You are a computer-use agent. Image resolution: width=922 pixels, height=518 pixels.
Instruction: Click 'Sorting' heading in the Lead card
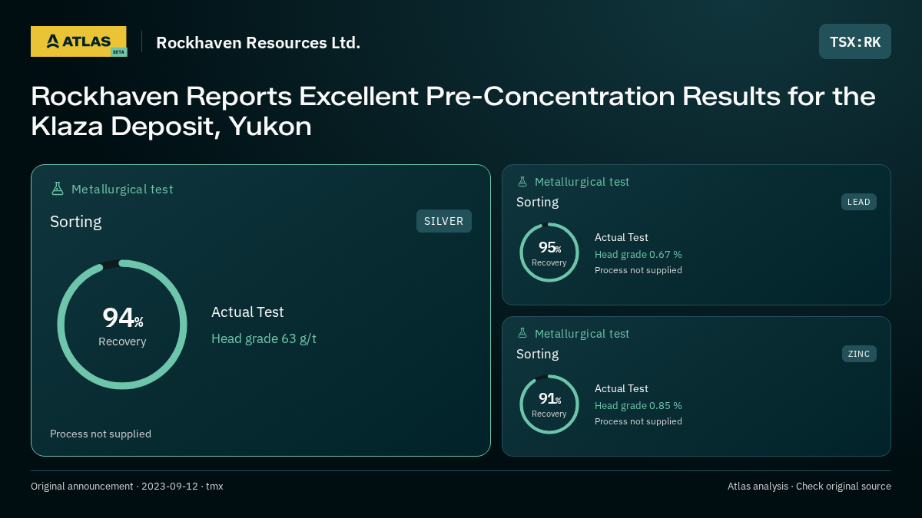coord(538,202)
